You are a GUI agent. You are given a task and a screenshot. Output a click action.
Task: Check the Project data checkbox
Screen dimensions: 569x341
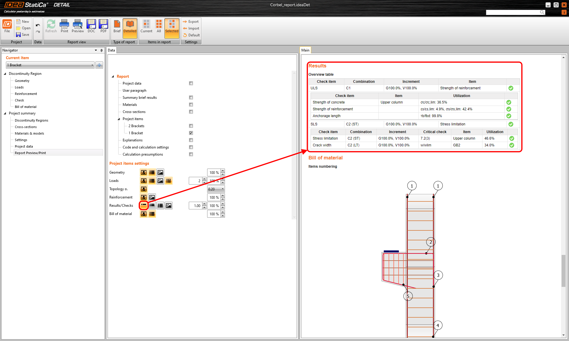191,83
